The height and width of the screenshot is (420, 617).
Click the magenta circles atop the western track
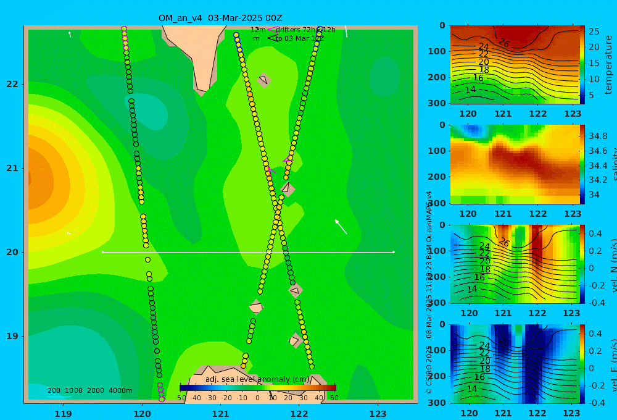[125, 38]
